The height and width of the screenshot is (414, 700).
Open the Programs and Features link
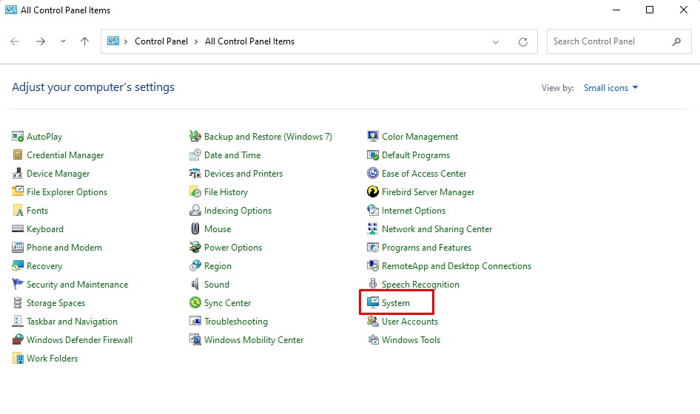[426, 248]
